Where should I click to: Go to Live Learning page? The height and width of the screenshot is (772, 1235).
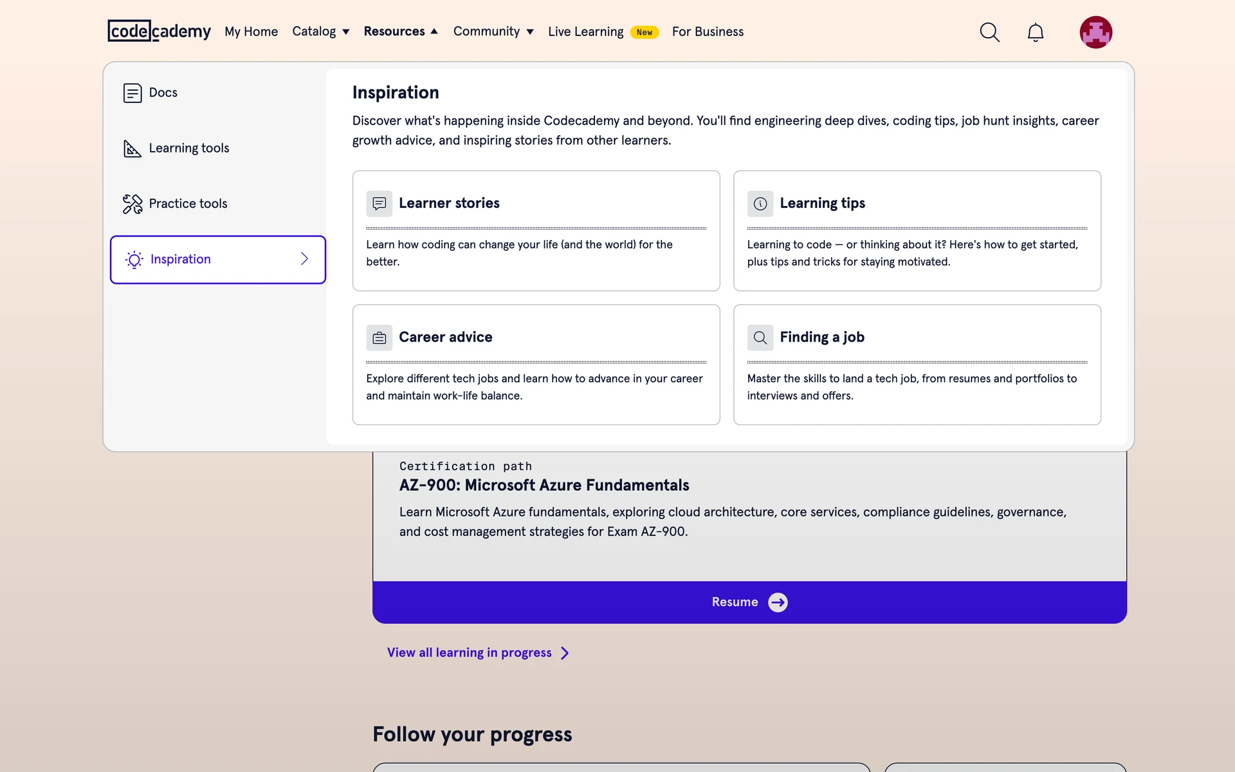[585, 32]
